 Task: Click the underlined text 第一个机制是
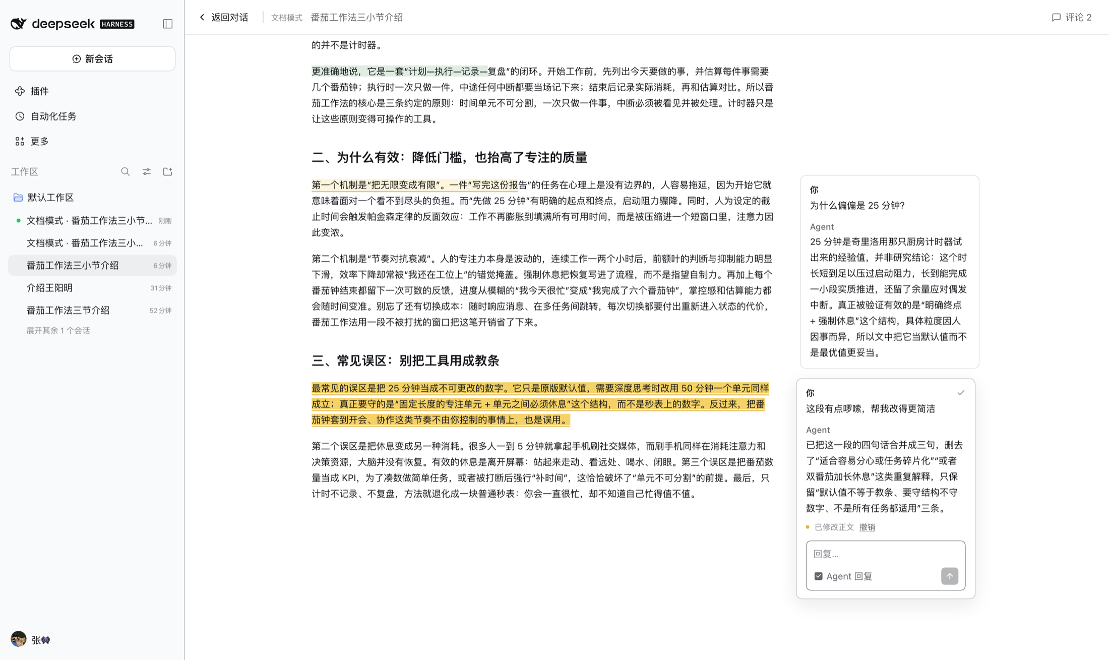pyautogui.click(x=414, y=185)
